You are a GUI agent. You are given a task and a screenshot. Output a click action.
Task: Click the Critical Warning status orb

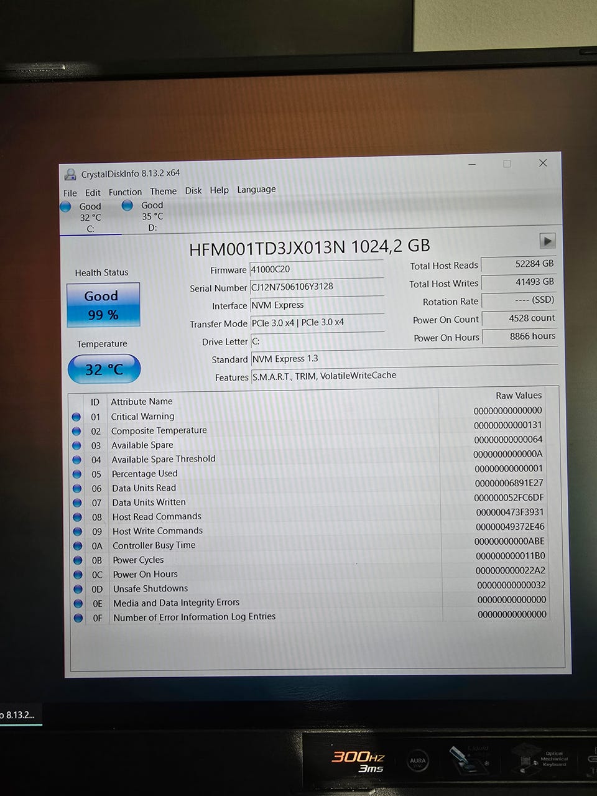pyautogui.click(x=76, y=417)
